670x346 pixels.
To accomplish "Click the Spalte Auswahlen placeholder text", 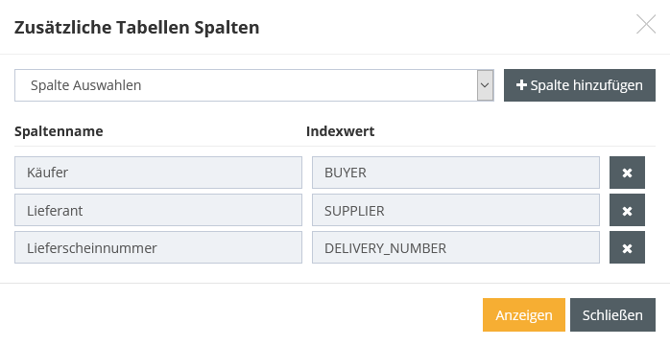I will [x=85, y=85].
